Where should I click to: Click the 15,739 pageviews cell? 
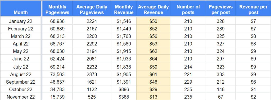(57, 97)
